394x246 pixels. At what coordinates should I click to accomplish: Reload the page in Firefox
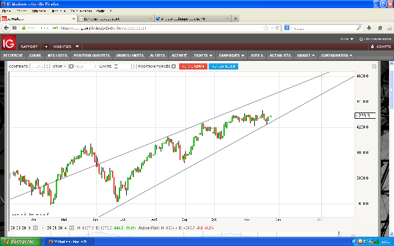(x=277, y=28)
